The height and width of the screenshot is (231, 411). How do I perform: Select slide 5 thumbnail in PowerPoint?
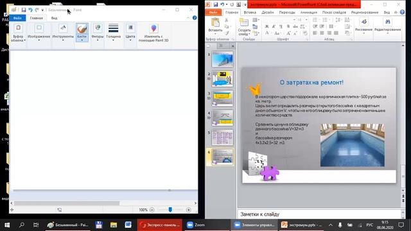222,137
